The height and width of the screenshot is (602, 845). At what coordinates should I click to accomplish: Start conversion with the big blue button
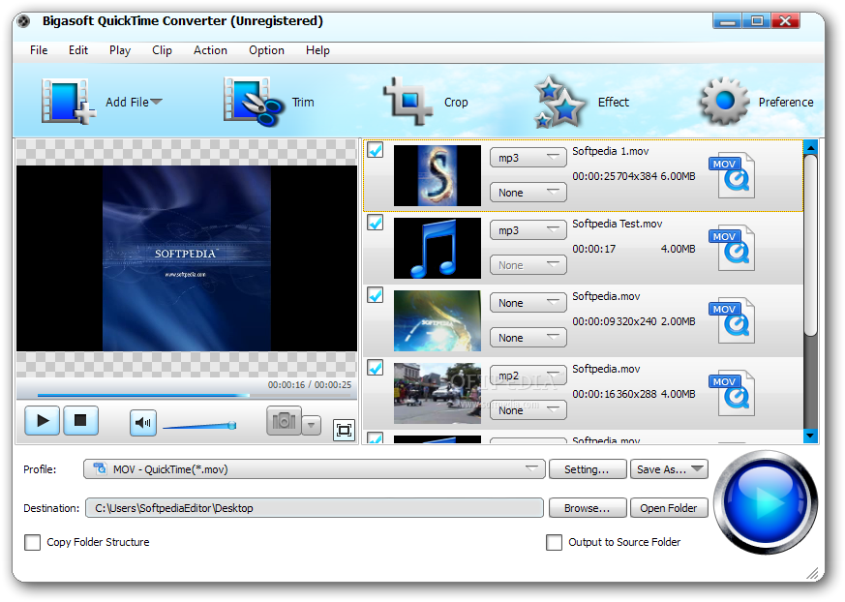[x=766, y=502]
